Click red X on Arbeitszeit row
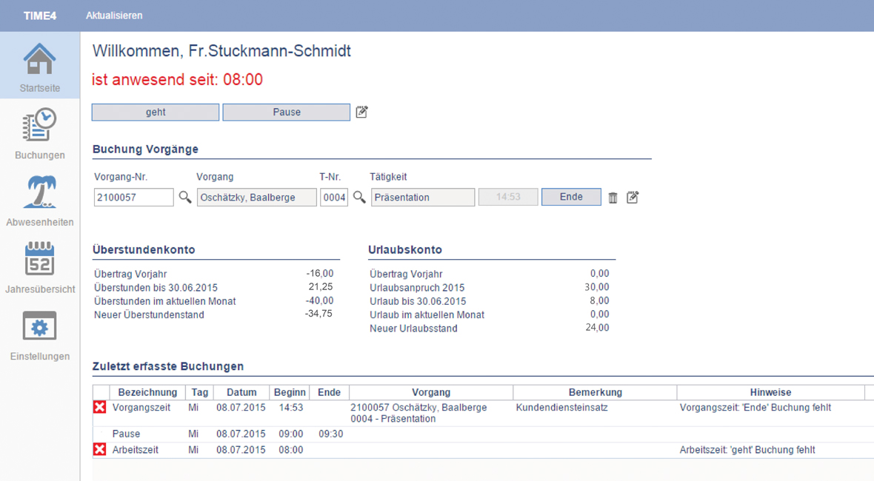 pyautogui.click(x=100, y=450)
